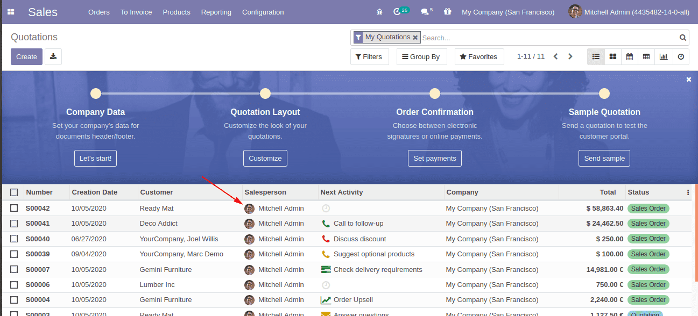Switch to list view

(596, 56)
